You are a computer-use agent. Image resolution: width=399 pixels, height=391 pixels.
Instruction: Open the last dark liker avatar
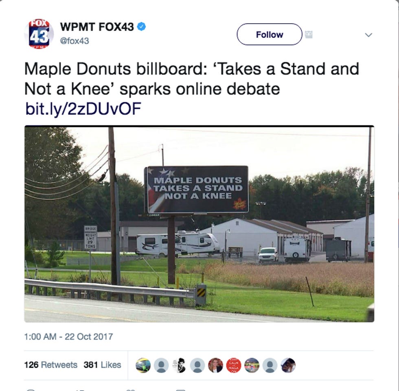(288, 365)
